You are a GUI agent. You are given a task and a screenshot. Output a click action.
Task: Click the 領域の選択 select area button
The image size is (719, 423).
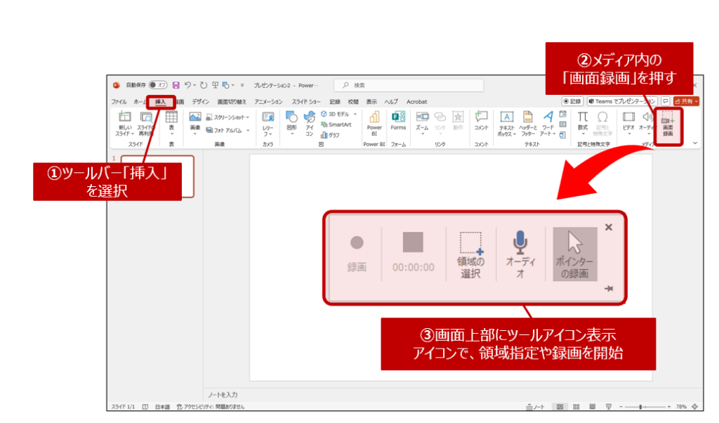pos(471,255)
